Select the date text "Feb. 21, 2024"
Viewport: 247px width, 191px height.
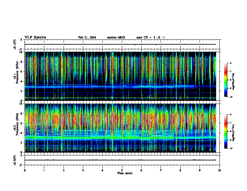coord(87,37)
